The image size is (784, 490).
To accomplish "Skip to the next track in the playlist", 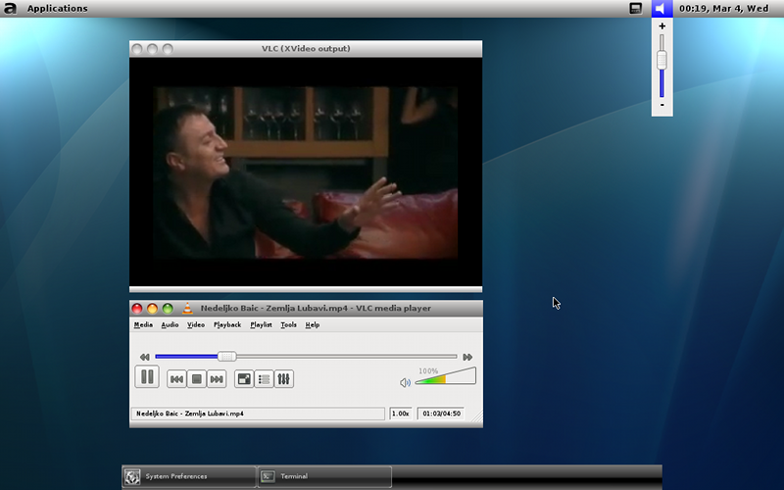I will click(217, 379).
